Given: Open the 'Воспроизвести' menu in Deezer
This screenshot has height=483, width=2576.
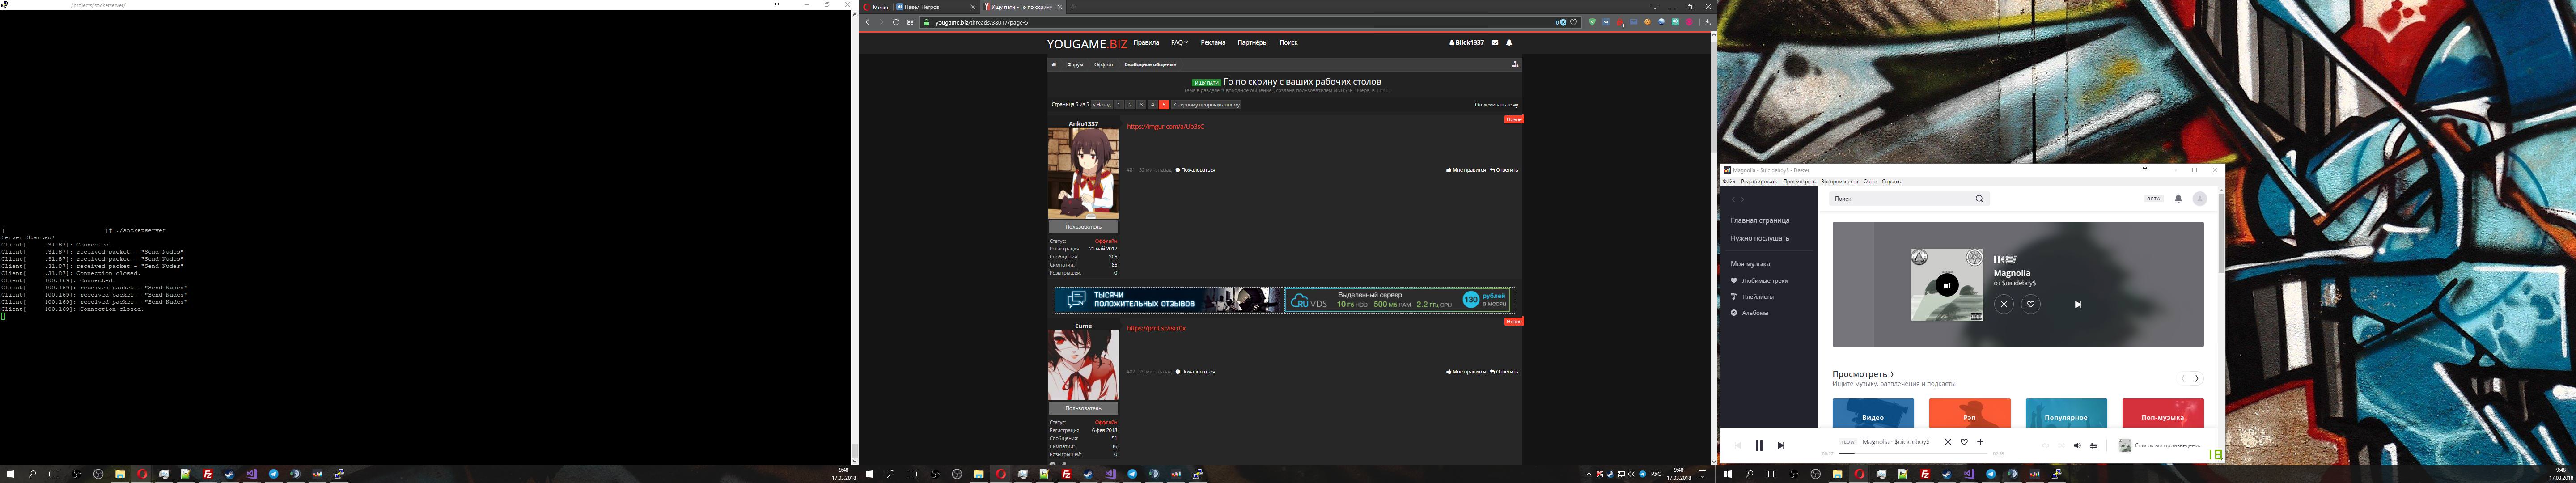Looking at the screenshot, I should [1840, 182].
